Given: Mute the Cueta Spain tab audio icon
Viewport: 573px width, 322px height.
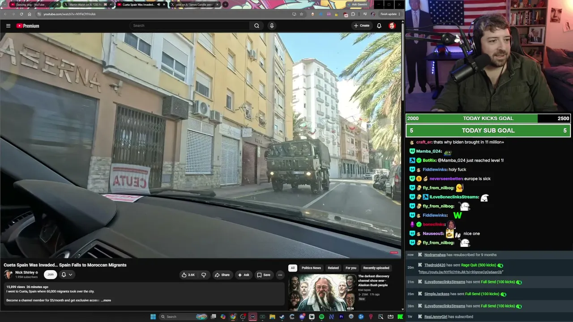Looking at the screenshot, I should click(158, 4).
